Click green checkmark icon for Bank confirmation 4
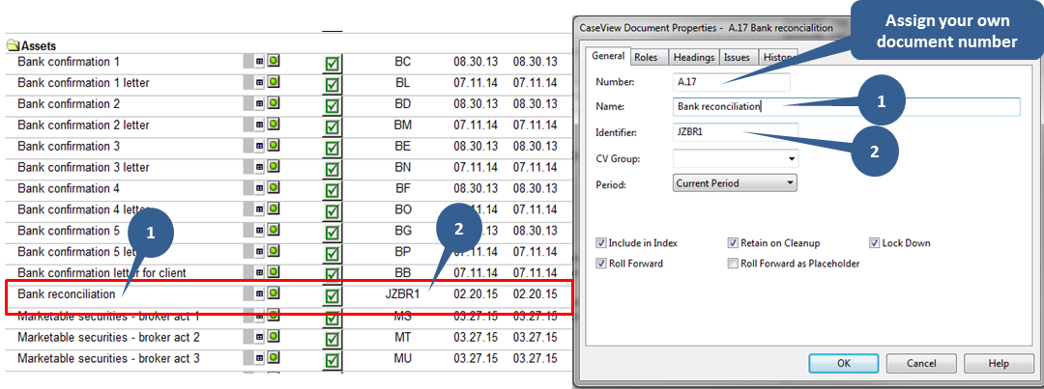 tap(333, 191)
